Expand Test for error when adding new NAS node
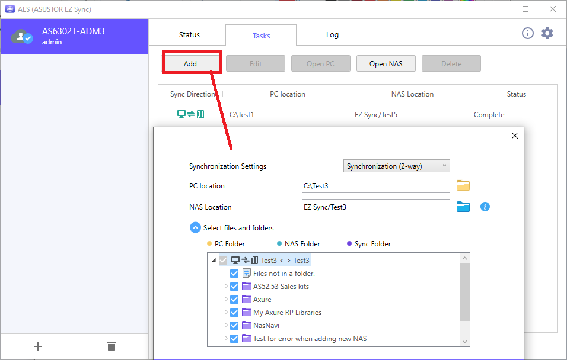 click(x=225, y=338)
